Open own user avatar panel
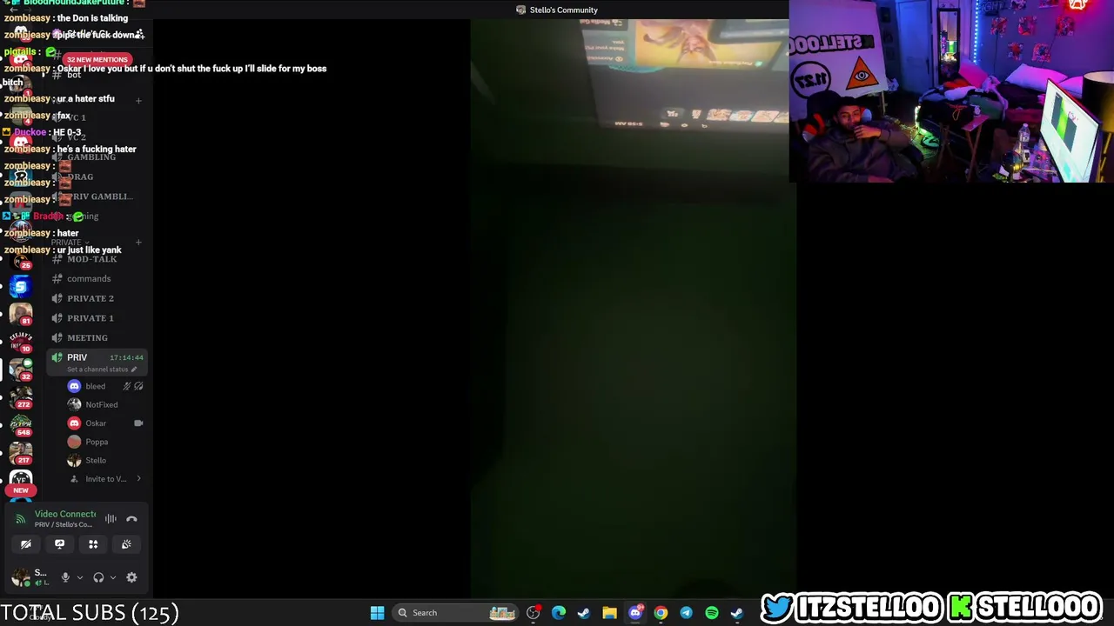Image resolution: width=1114 pixels, height=626 pixels. tap(21, 577)
